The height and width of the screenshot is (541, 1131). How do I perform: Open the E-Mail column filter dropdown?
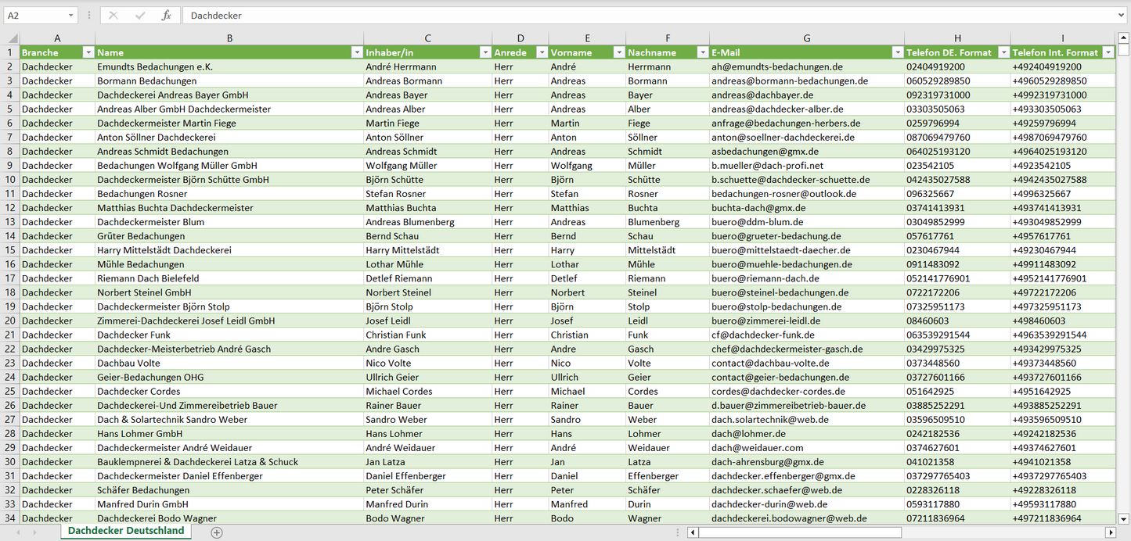897,52
